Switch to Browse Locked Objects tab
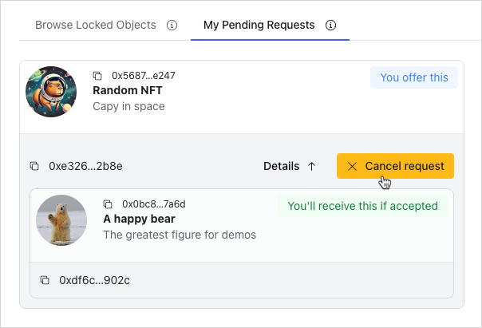Screen dimensions: 482x328 pos(96,25)
